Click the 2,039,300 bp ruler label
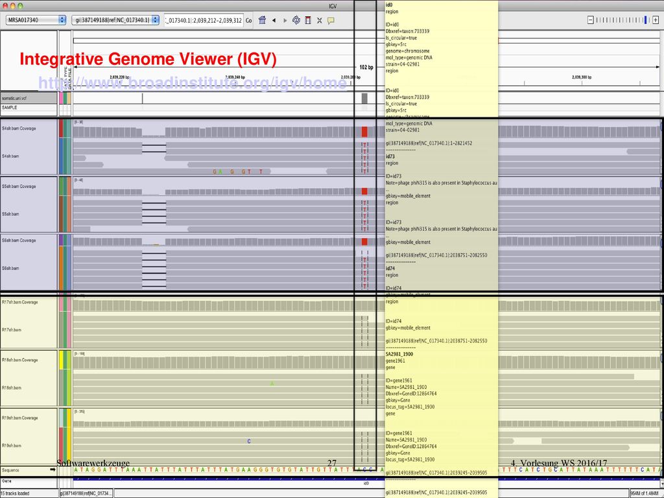 pyautogui.click(x=582, y=78)
